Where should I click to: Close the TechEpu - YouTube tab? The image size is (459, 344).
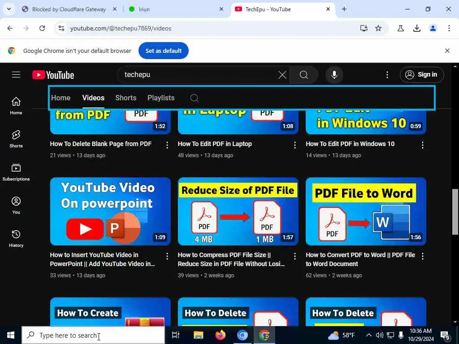328,9
